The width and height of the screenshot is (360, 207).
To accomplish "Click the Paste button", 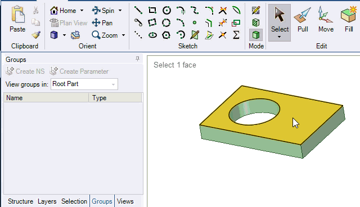I will 17,19.
